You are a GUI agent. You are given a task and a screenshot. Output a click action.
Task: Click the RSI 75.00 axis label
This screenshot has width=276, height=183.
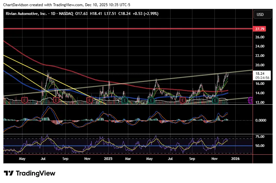click(x=260, y=137)
